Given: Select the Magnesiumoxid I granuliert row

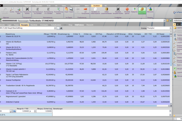Looking at the screenshot, I should point(85,98).
